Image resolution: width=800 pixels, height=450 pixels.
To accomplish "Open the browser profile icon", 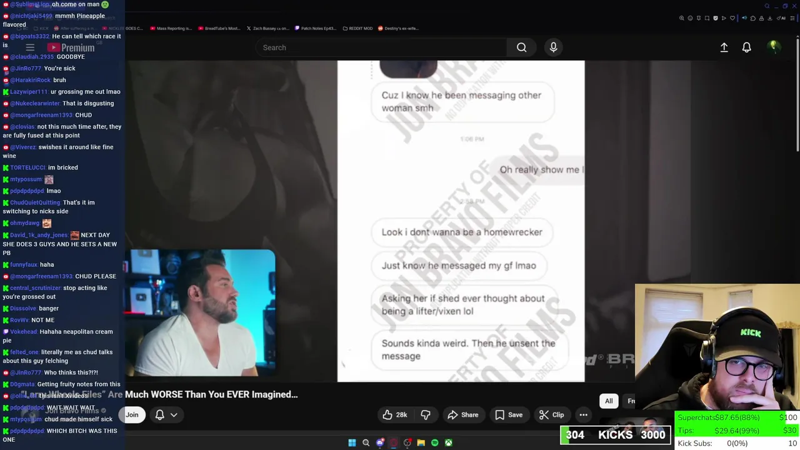I will (x=761, y=18).
